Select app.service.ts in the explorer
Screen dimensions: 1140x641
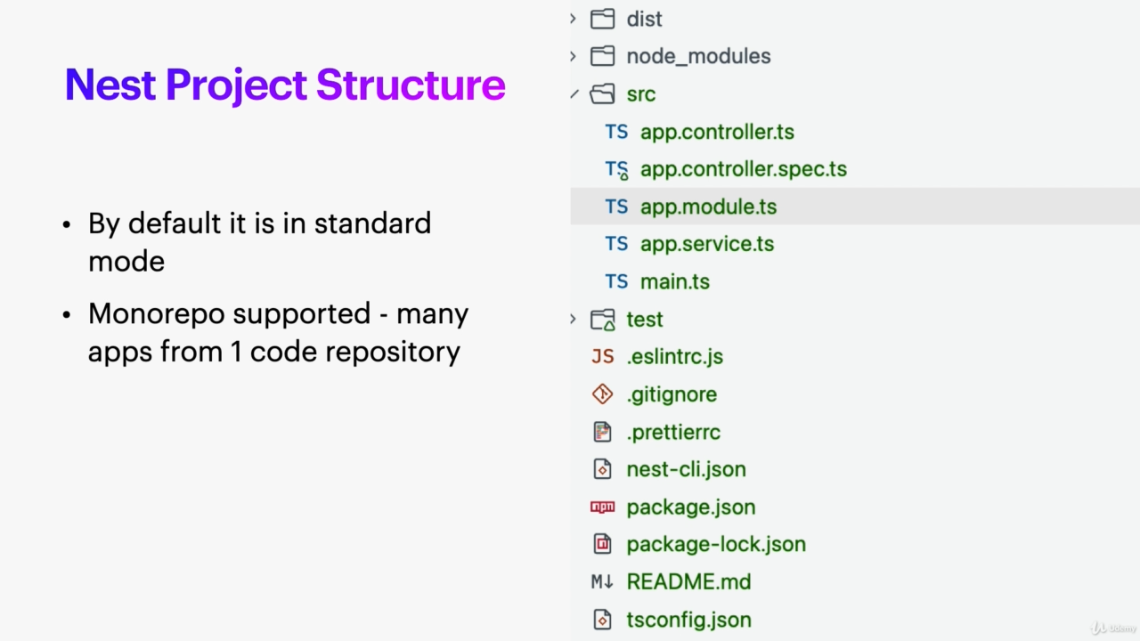pyautogui.click(x=707, y=244)
